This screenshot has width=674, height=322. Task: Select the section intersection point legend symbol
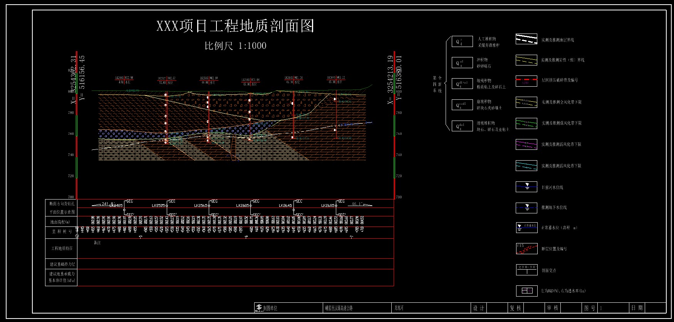click(x=526, y=270)
